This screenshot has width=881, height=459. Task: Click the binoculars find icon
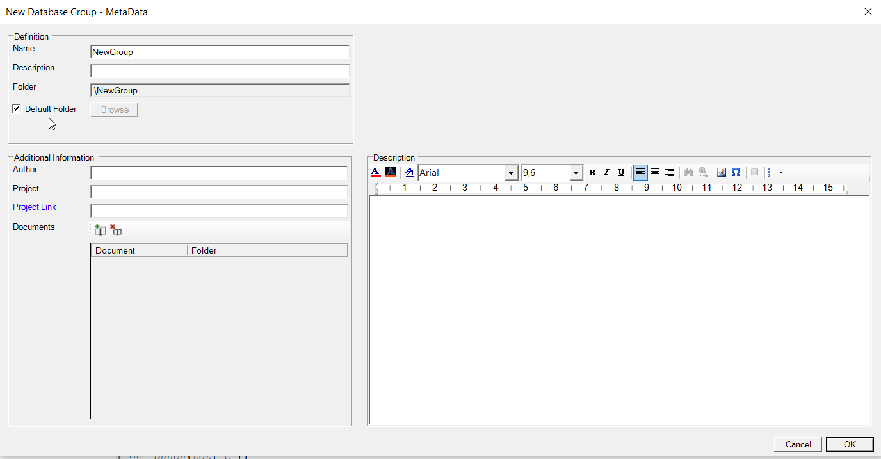pos(689,173)
